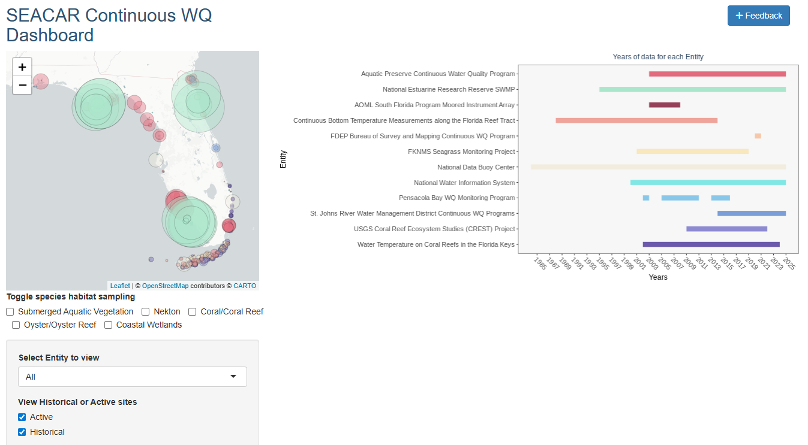Follow the CARTO attribution link
This screenshot has height=445, width=808.
click(245, 286)
